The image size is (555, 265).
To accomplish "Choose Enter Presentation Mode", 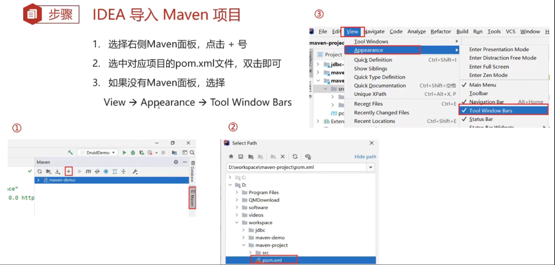I will pos(499,49).
